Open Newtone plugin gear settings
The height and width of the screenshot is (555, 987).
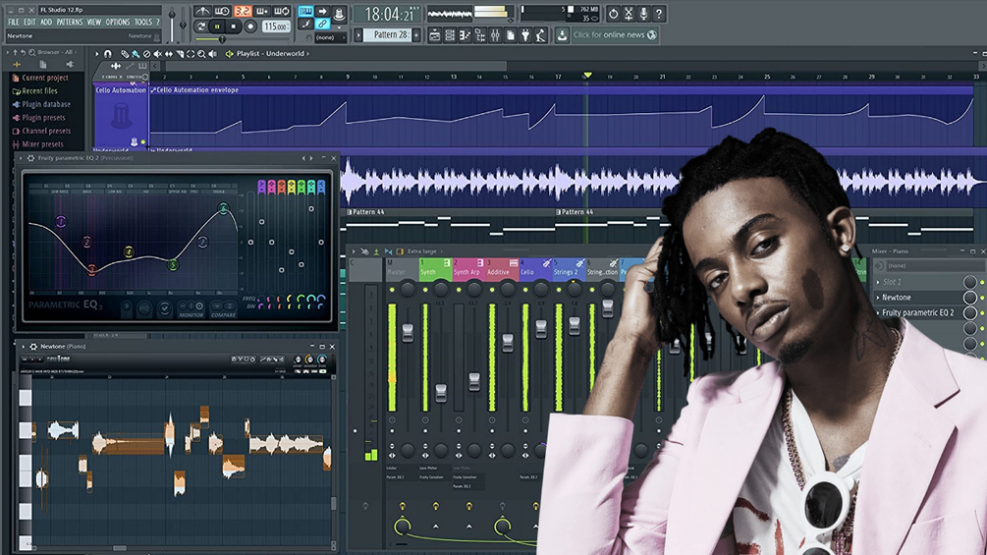[33, 347]
